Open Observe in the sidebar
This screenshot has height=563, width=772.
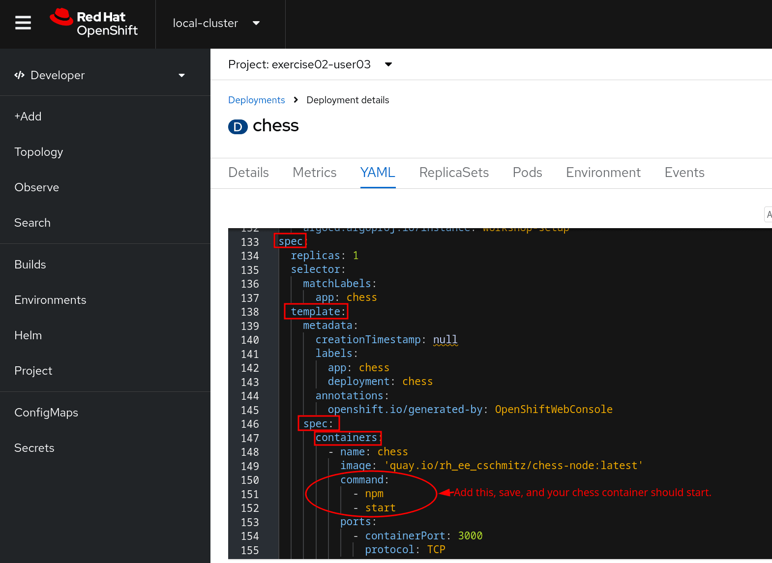click(x=37, y=187)
